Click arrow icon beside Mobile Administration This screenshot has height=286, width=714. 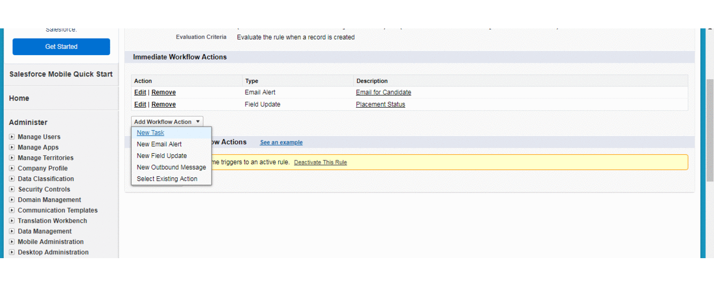coord(12,242)
